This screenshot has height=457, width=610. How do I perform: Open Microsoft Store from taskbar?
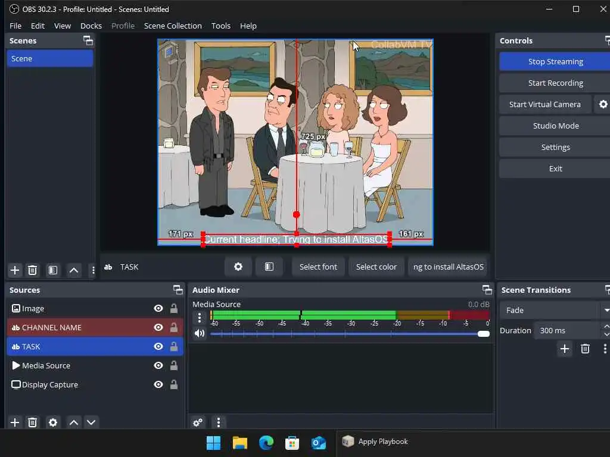[292, 443]
